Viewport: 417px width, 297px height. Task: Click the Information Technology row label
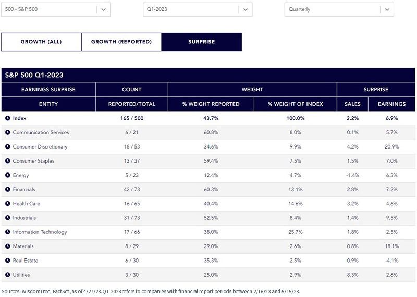(40, 232)
